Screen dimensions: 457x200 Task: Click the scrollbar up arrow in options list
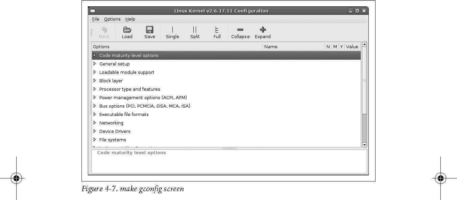pos(364,45)
